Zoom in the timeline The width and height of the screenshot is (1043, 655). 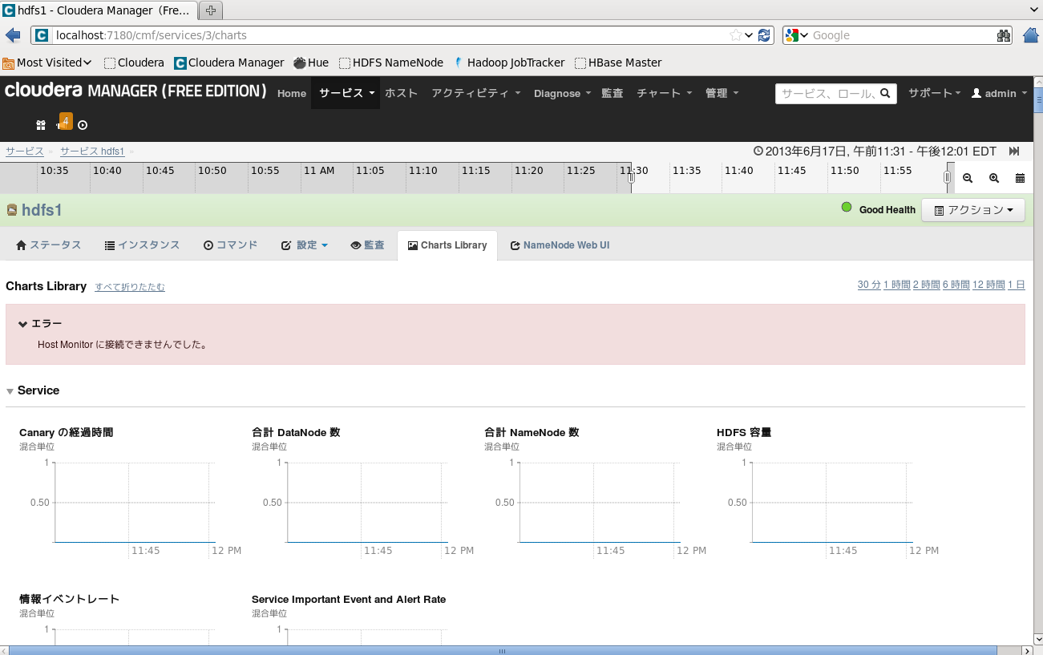pyautogui.click(x=994, y=178)
